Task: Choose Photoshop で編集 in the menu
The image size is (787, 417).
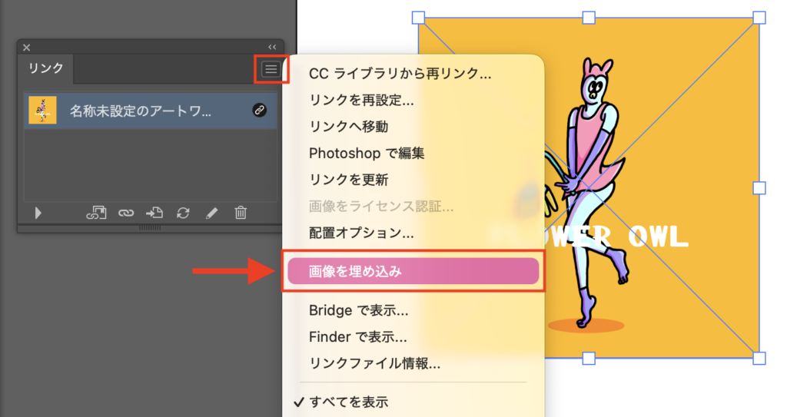Action: pyautogui.click(x=367, y=153)
